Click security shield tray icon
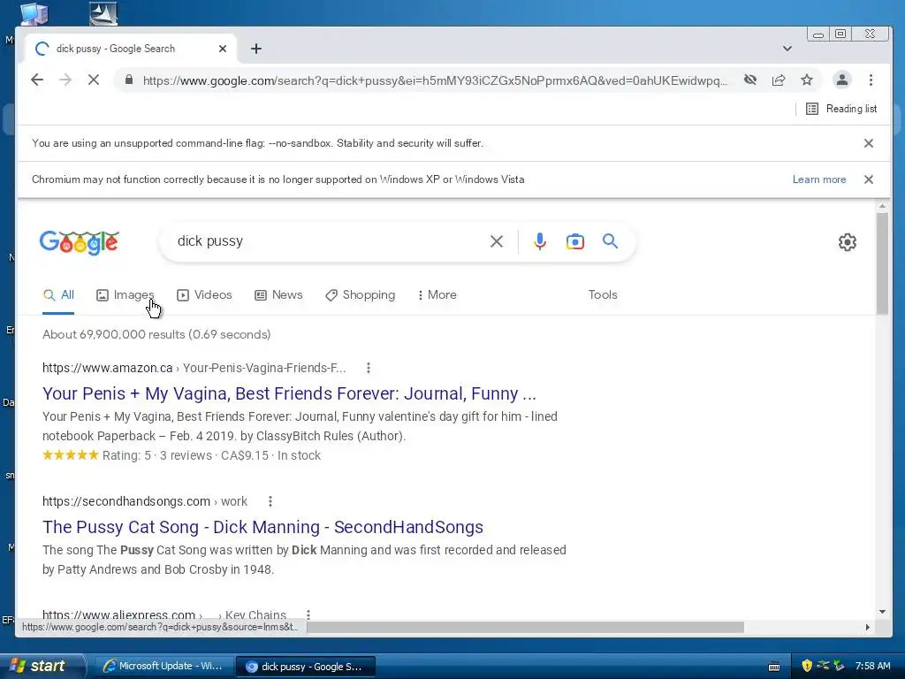This screenshot has height=679, width=905. tap(807, 666)
